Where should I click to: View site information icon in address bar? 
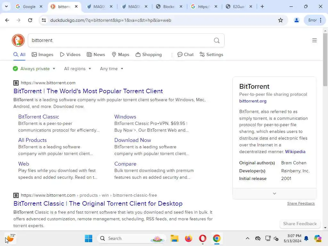(x=44, y=20)
